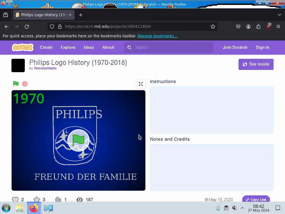Click the big green flag overlay on stage
The image size is (285, 214).
[x=78, y=140]
